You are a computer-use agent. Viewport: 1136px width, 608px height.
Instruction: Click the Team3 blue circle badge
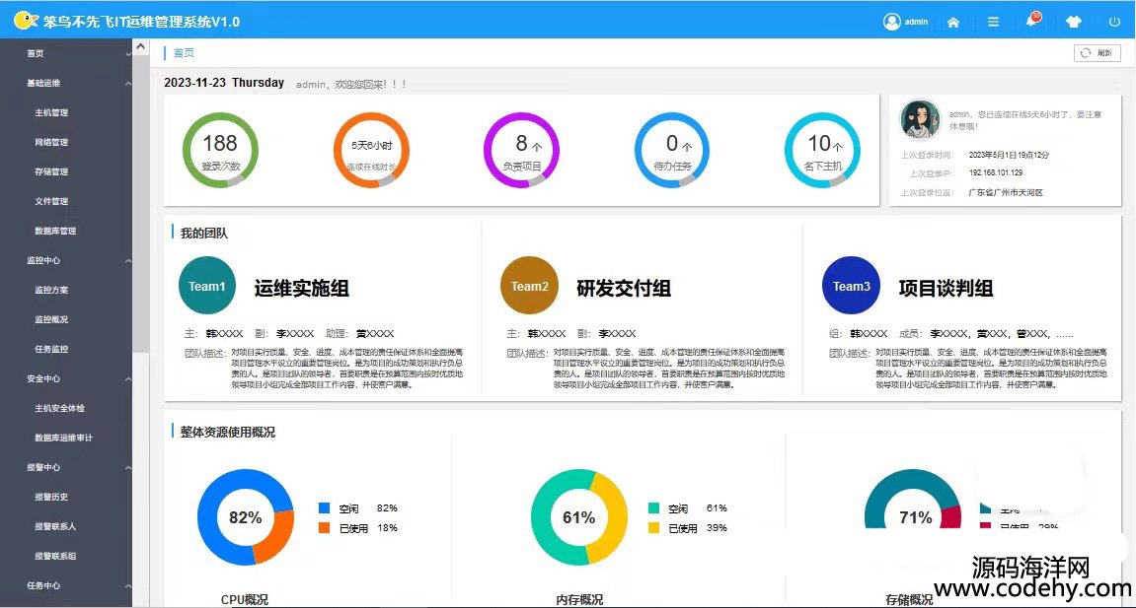(x=851, y=287)
